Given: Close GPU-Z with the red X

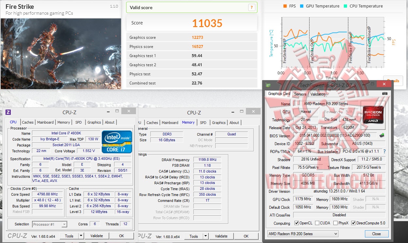Looking at the screenshot, I should coord(384,84).
